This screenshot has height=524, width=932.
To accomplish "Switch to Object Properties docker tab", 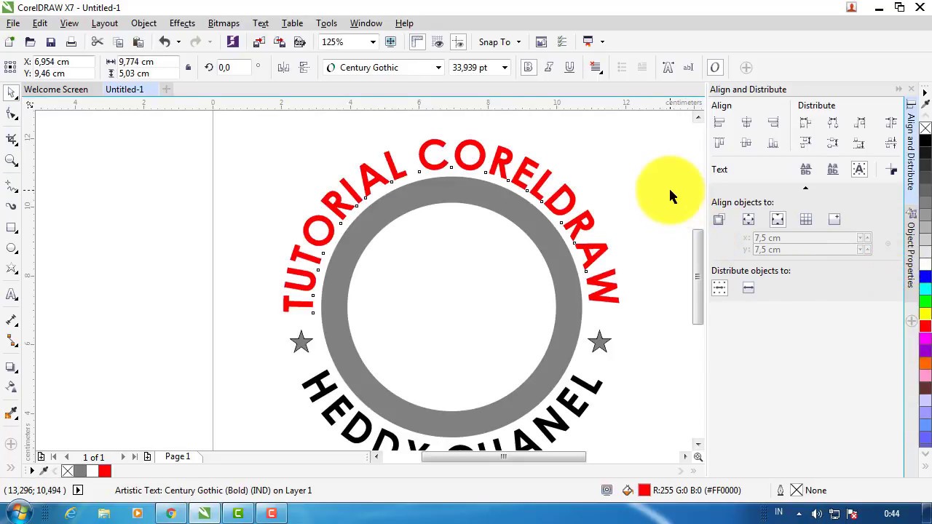I will pyautogui.click(x=910, y=251).
